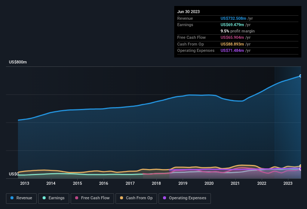Select the 2018 x-axis label
This screenshot has width=307, height=209.
pyautogui.click(x=156, y=183)
